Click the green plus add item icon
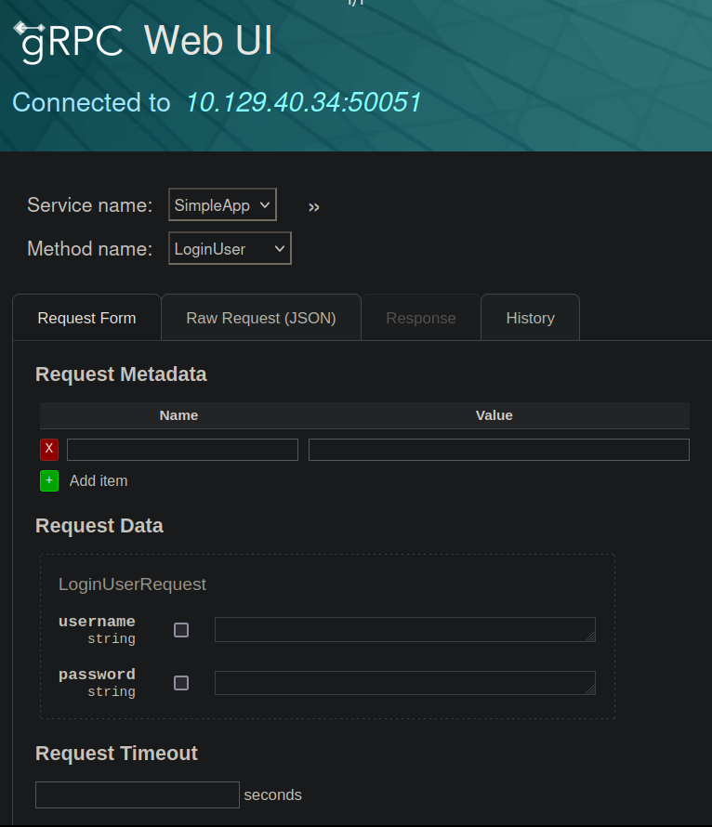 click(49, 480)
